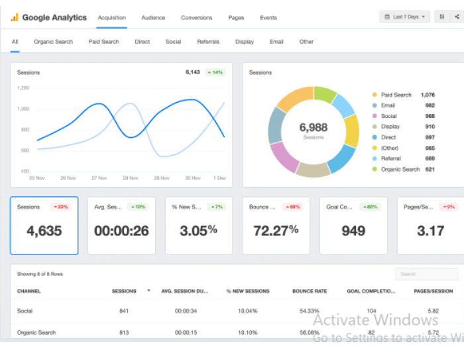
Task: Filter by Paid Search channel
Action: coord(103,42)
